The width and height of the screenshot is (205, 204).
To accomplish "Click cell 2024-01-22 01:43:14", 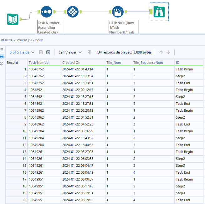I will [83, 69].
